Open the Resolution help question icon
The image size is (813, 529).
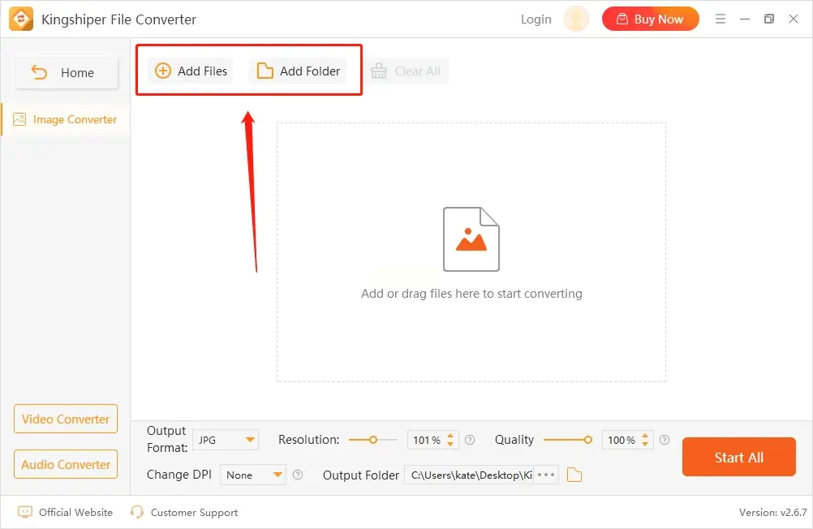tap(470, 440)
